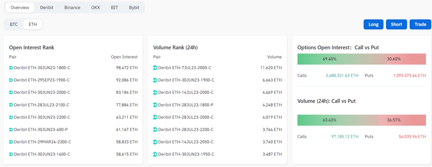Click the 36.57% volume puts bar
432x167 pixels.
click(402, 120)
